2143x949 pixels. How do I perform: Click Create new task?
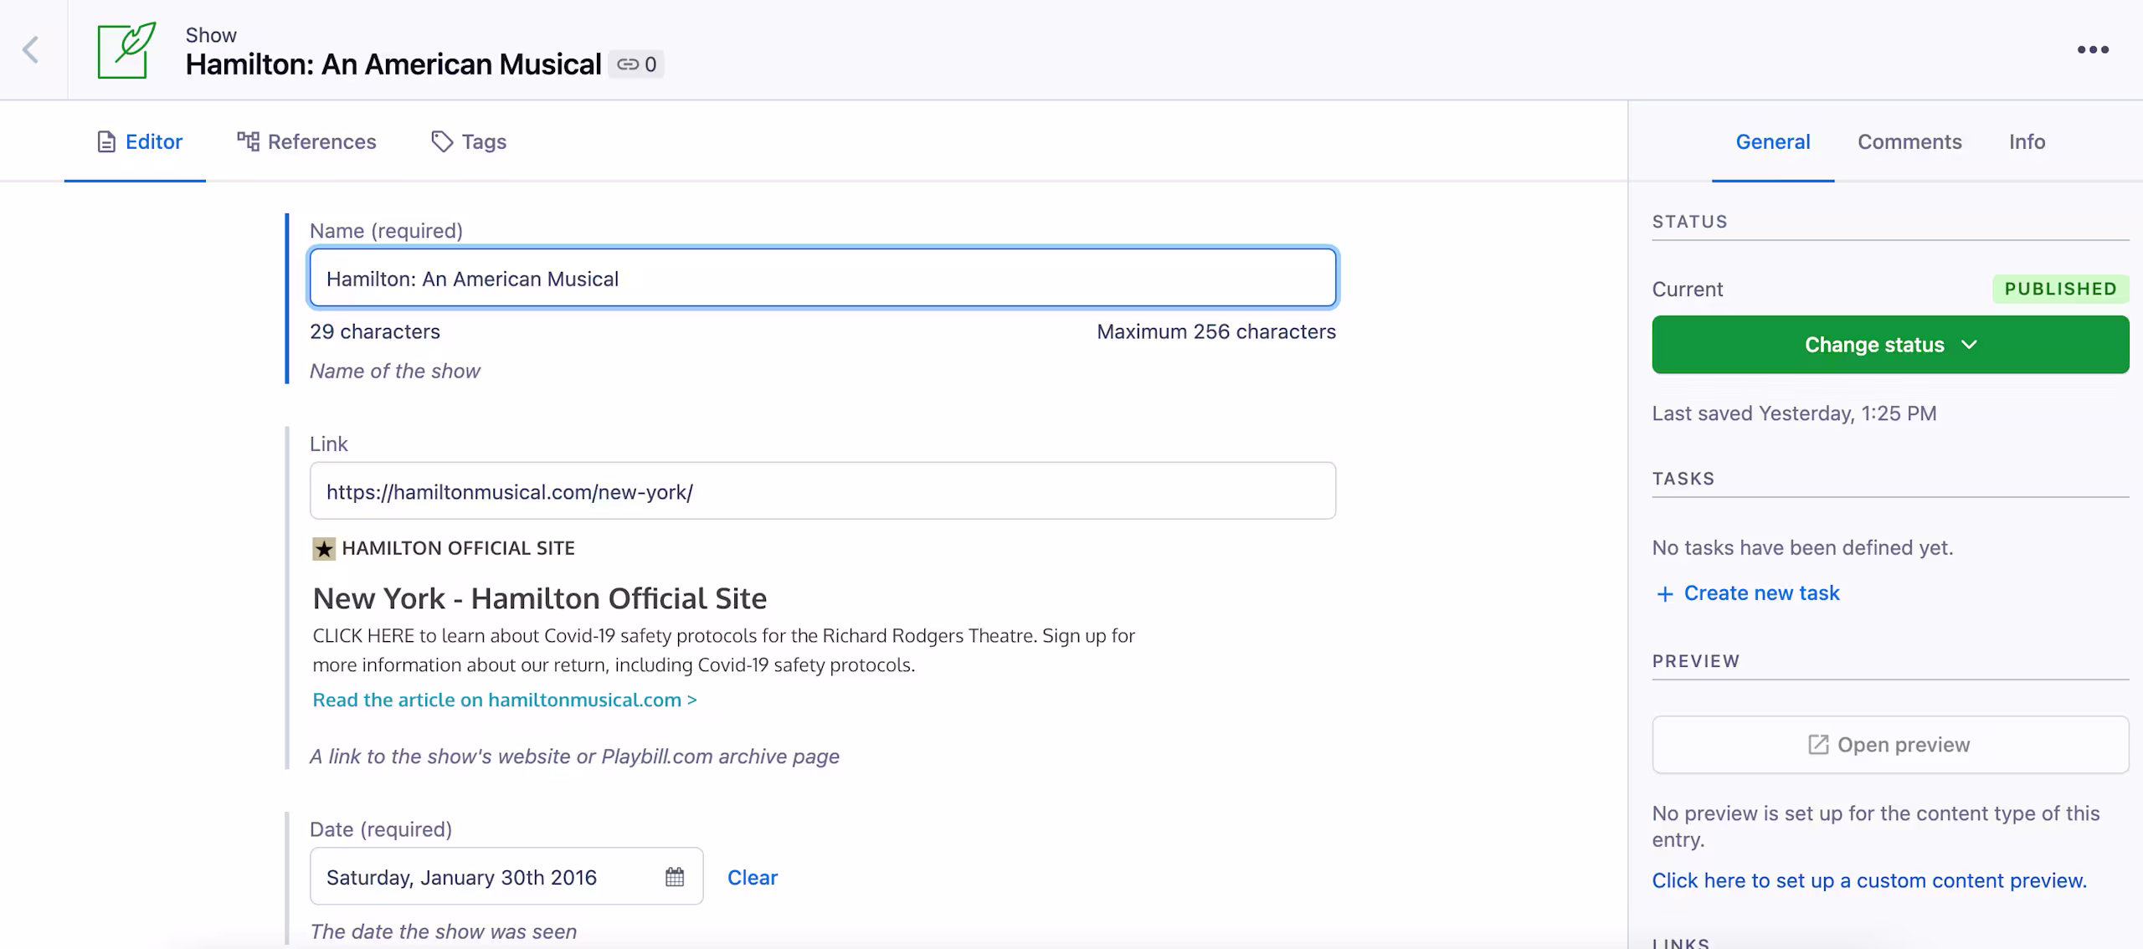1748,593
